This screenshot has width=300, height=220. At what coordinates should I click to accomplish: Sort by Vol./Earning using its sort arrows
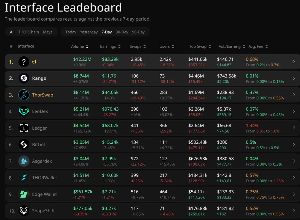(244, 46)
